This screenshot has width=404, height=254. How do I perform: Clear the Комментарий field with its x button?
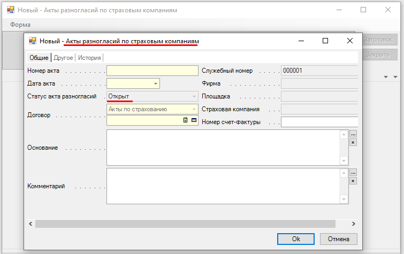point(353,181)
